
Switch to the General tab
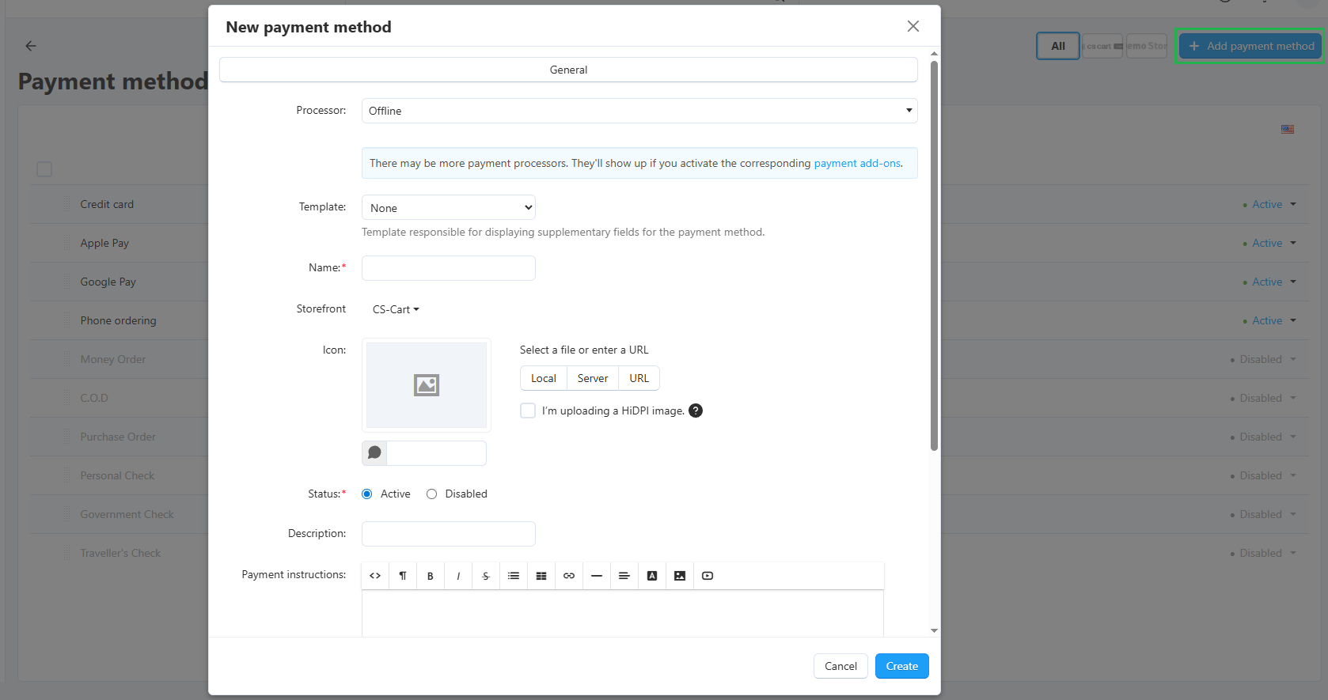tap(568, 70)
